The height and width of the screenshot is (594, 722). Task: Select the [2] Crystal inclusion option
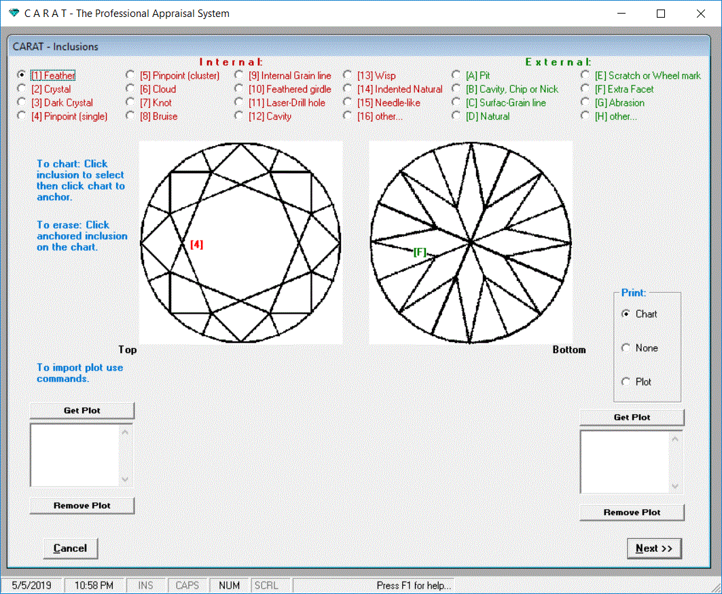tap(22, 89)
